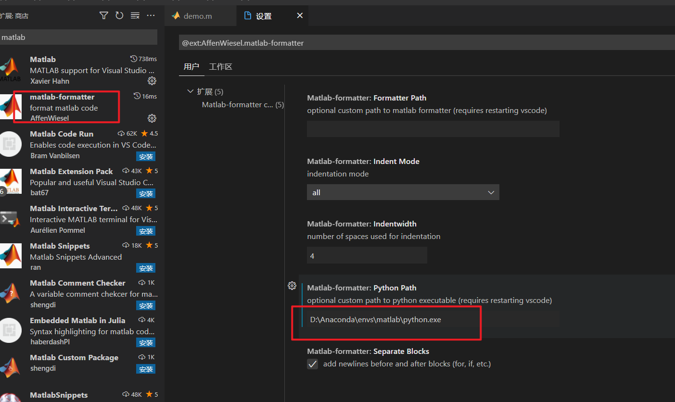The height and width of the screenshot is (402, 675).
Task: Refresh the extensions list
Action: coord(119,16)
